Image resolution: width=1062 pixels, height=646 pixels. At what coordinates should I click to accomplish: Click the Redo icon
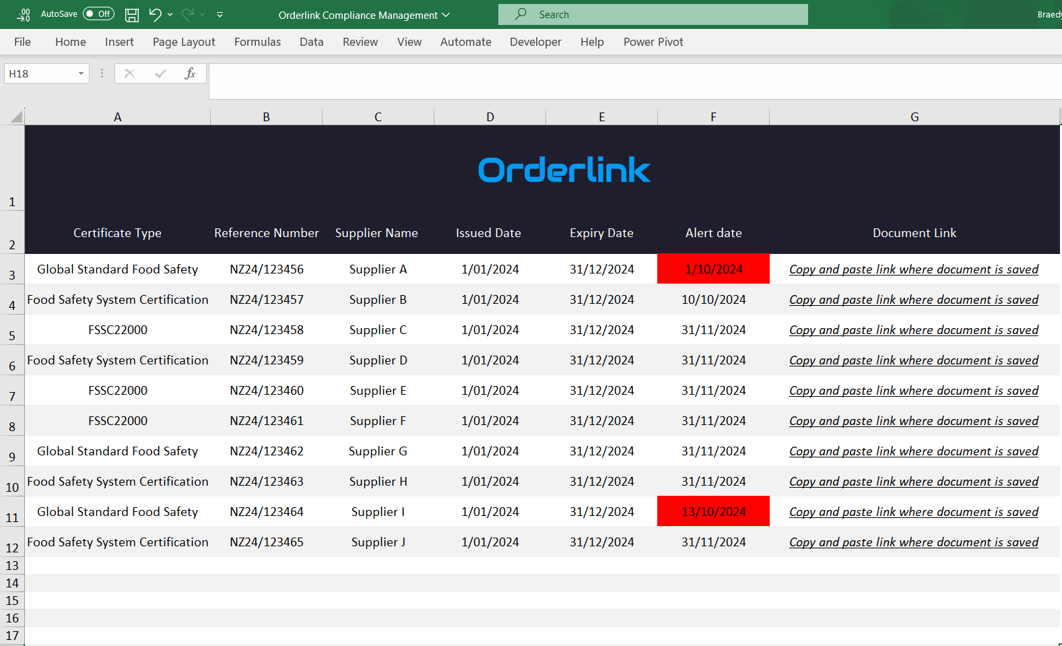point(188,14)
